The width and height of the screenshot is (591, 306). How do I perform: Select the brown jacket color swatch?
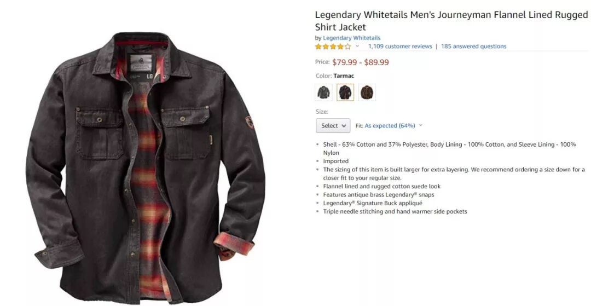tap(367, 93)
